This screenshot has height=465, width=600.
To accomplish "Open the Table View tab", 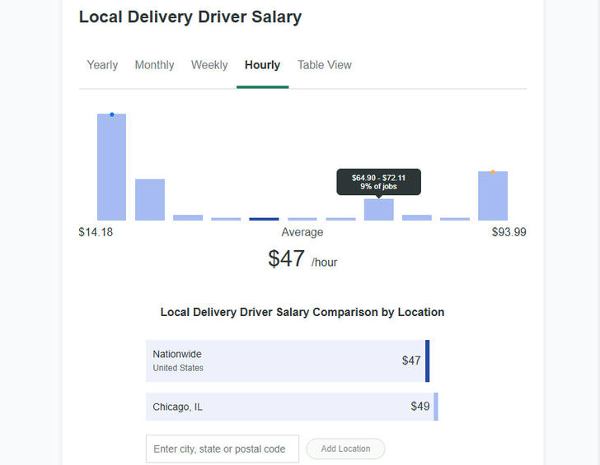I will tap(325, 65).
